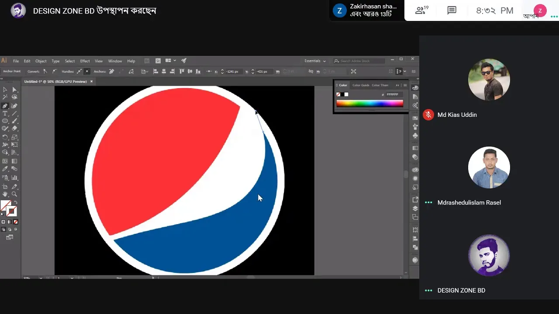Set paint type to None

click(x=15, y=222)
